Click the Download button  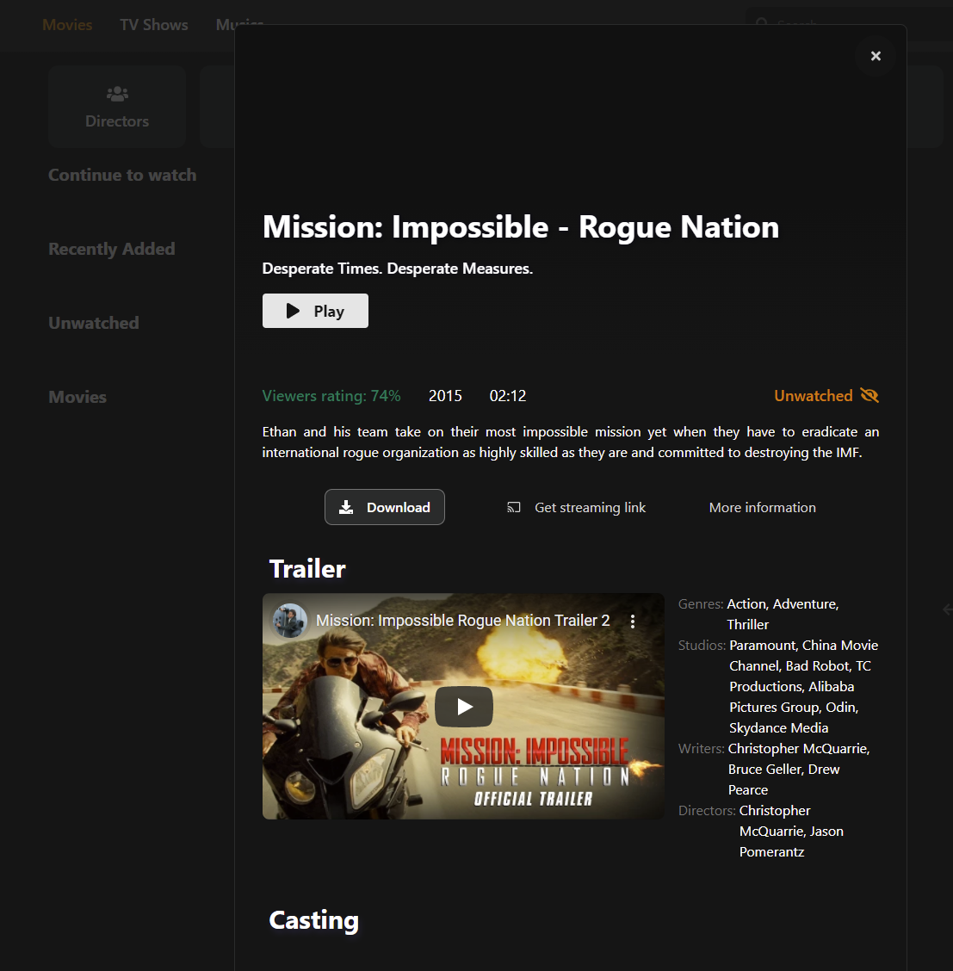point(385,507)
